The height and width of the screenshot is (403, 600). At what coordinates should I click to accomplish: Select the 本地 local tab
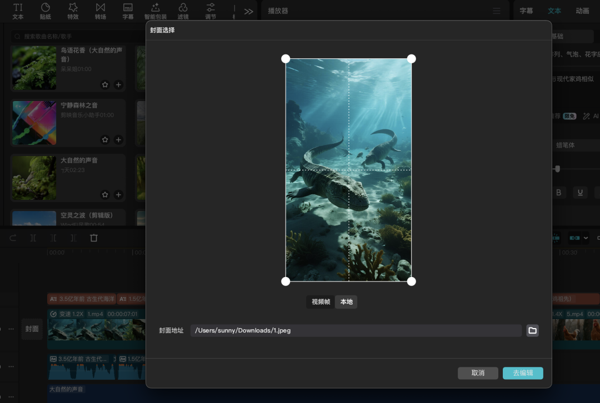coord(346,302)
